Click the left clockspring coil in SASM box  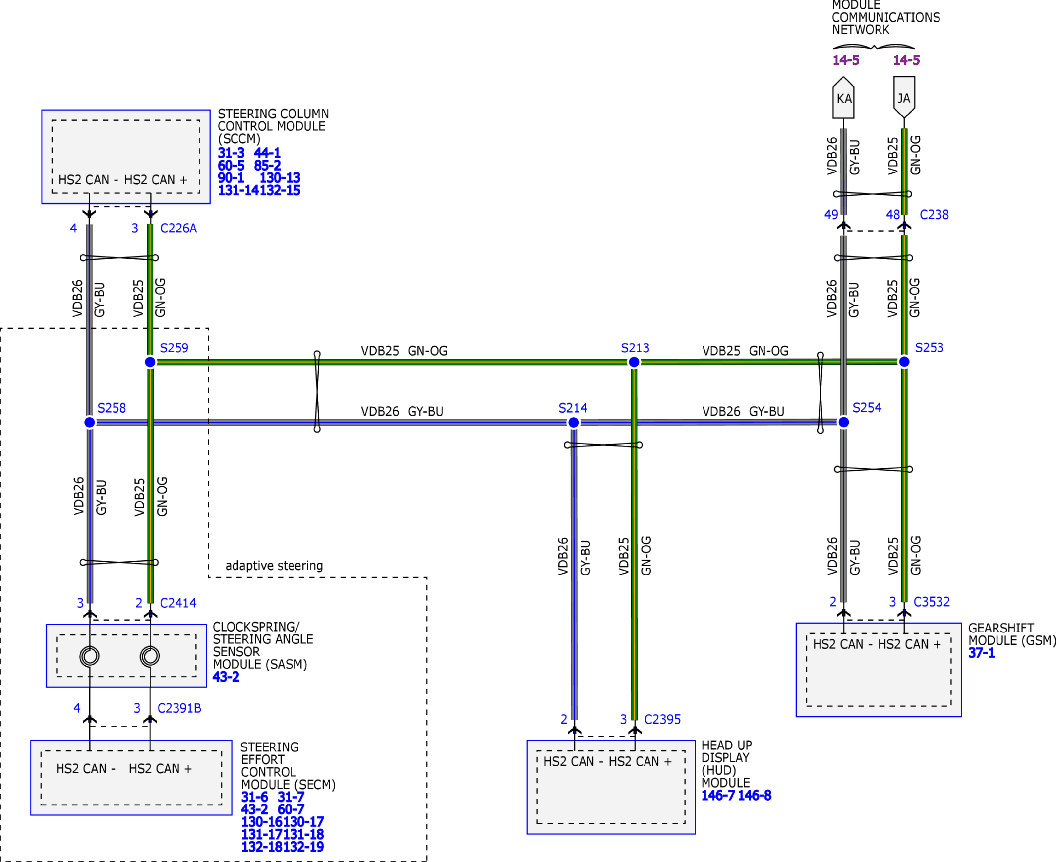click(89, 656)
